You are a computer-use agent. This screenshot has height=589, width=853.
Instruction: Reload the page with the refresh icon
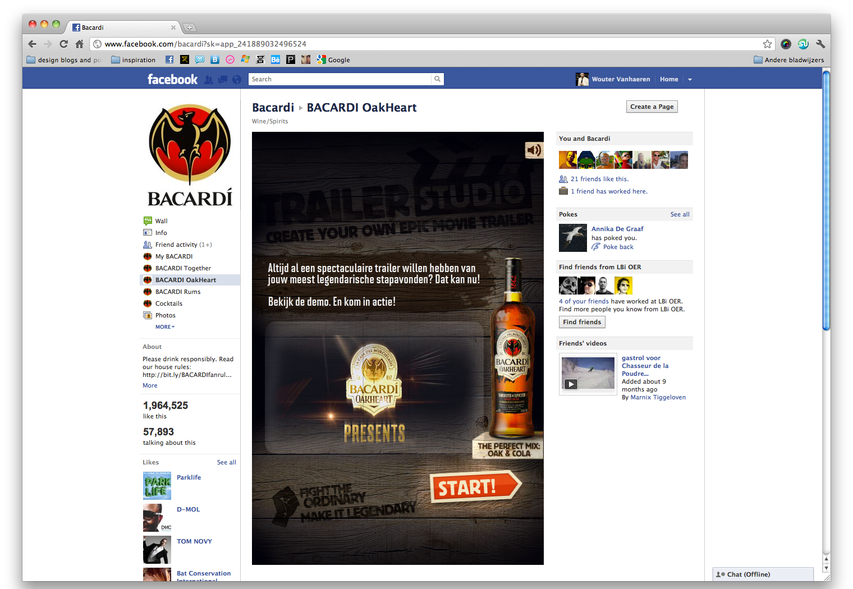[x=63, y=44]
